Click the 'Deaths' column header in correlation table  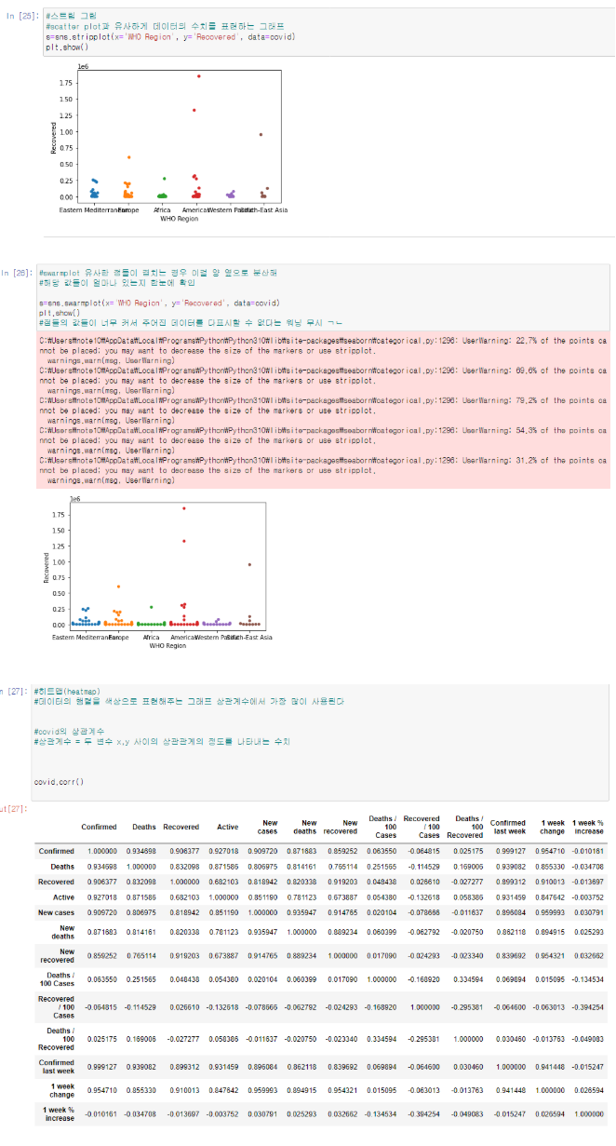pos(143,827)
